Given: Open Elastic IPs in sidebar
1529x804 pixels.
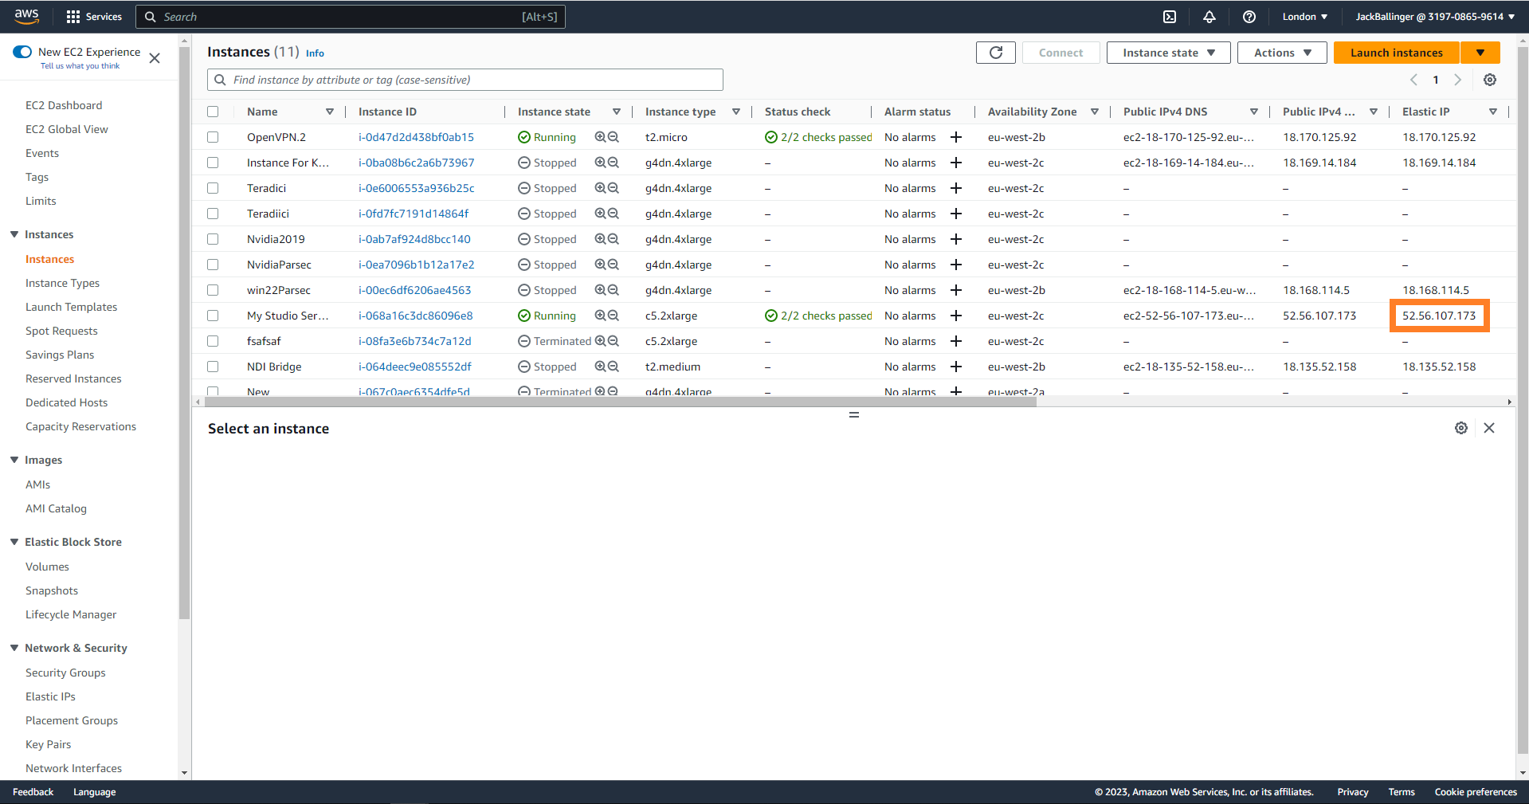Looking at the screenshot, I should [x=50, y=696].
